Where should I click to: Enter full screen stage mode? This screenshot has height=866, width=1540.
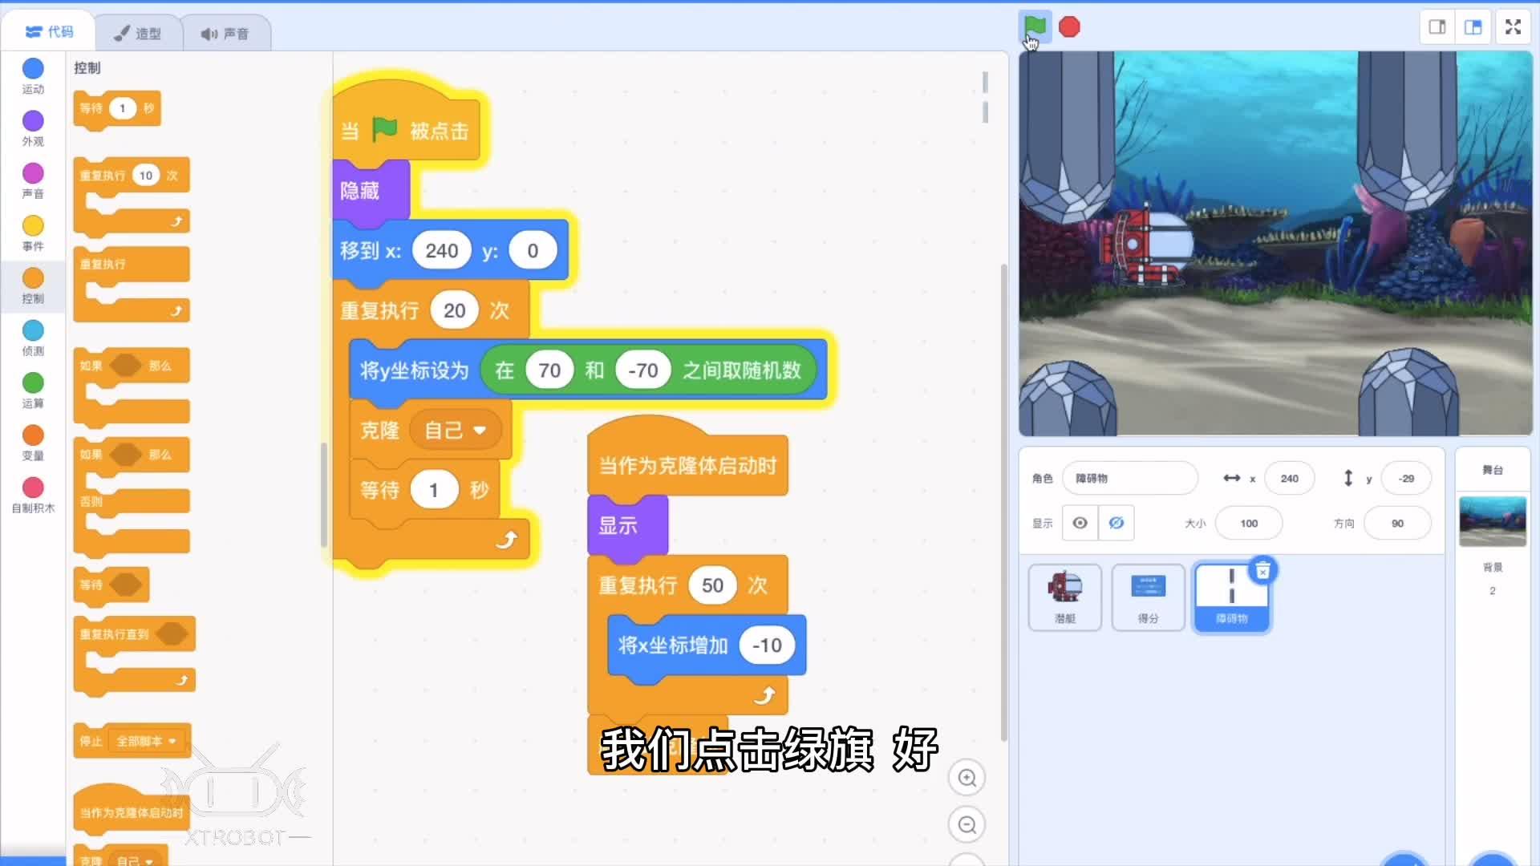click(x=1514, y=27)
